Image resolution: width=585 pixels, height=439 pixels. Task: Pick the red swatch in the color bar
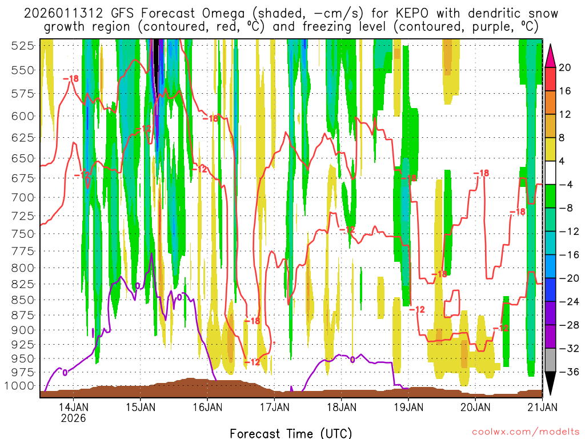pyautogui.click(x=551, y=79)
